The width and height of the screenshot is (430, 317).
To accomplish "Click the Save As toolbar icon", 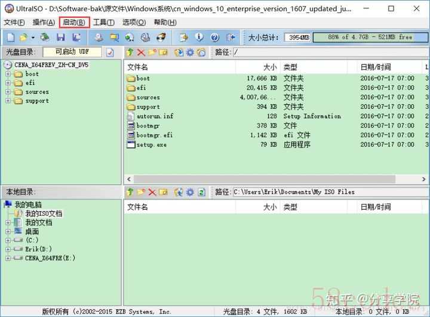I will coord(76,38).
